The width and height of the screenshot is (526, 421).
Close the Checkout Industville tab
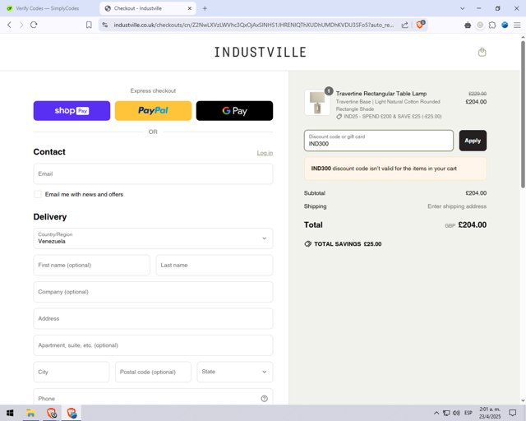pyautogui.click(x=190, y=8)
